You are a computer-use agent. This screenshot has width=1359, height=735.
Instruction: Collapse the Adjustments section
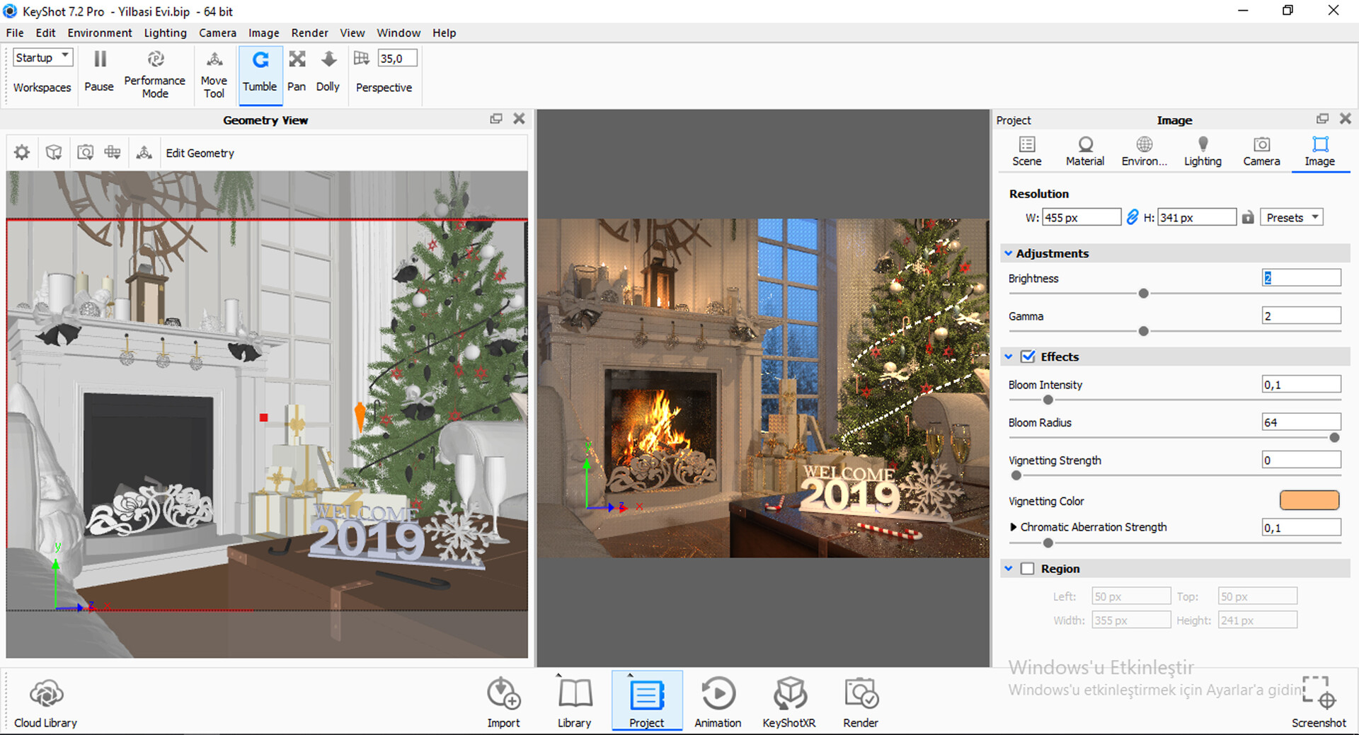tap(1008, 253)
